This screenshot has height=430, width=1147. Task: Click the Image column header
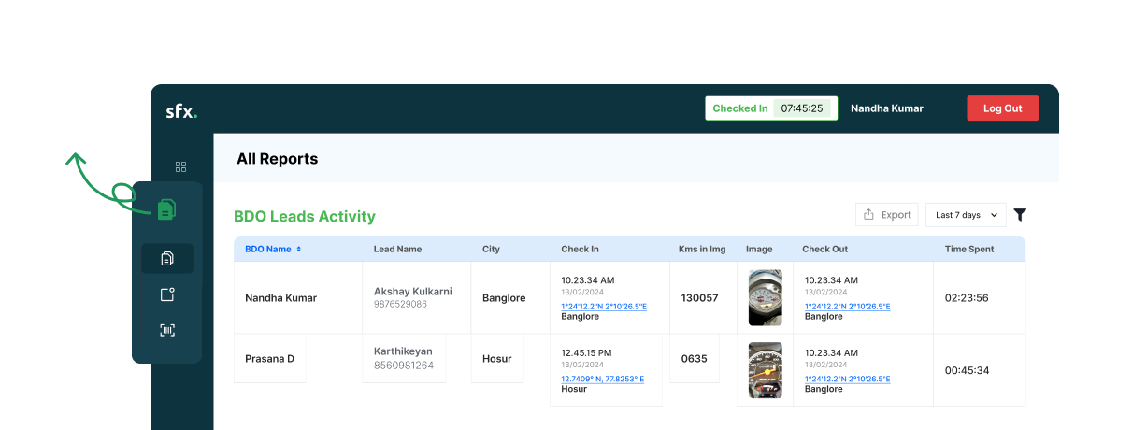click(x=759, y=250)
